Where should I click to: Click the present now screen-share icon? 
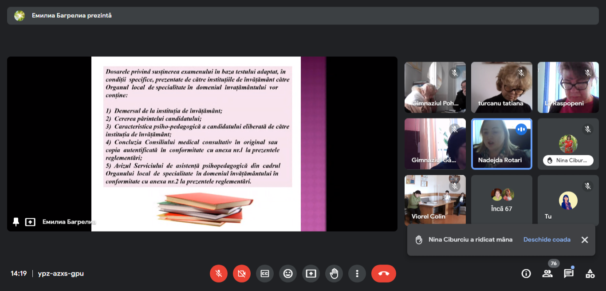[311, 274]
